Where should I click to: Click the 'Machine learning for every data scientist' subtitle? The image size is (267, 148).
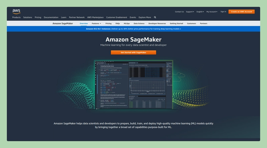tap(133, 45)
